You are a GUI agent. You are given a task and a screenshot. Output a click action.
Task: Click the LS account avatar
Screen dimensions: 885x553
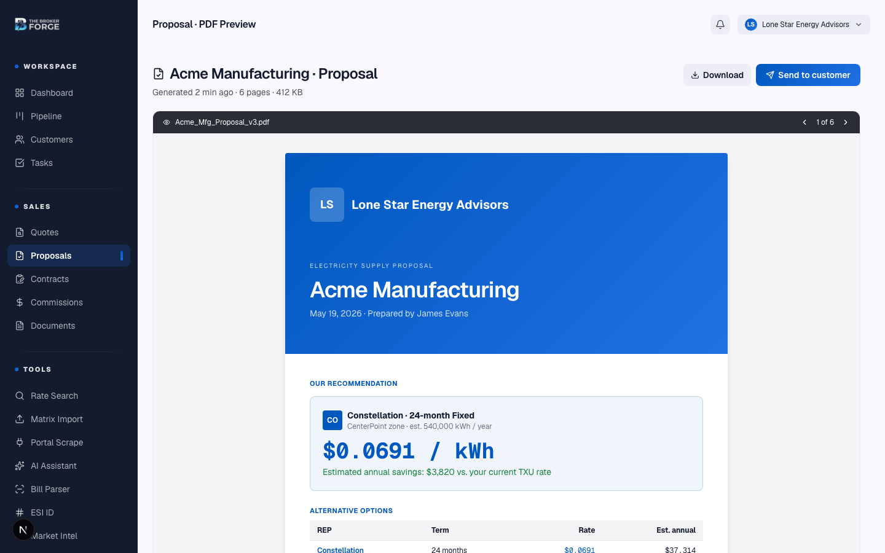click(x=751, y=25)
